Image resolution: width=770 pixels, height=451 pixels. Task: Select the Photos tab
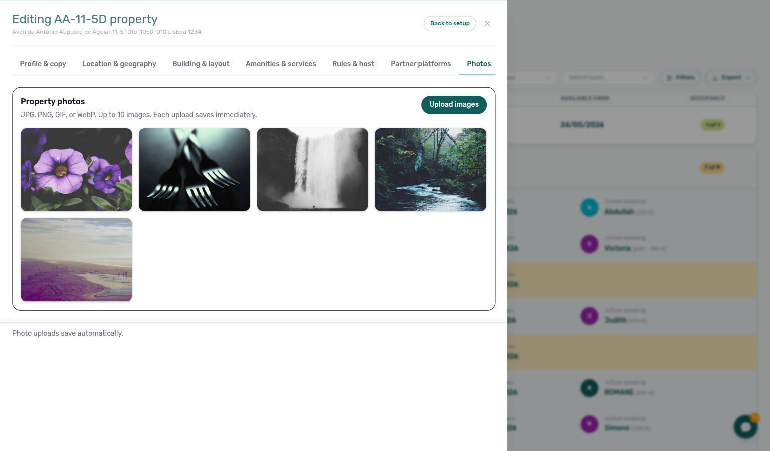[479, 64]
